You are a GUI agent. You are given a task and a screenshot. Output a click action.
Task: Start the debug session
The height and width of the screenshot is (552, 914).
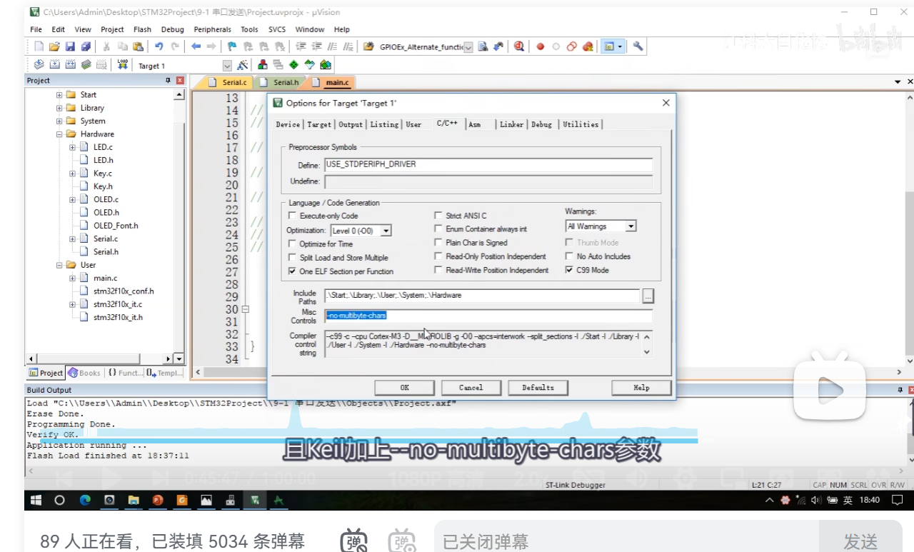[x=519, y=46]
